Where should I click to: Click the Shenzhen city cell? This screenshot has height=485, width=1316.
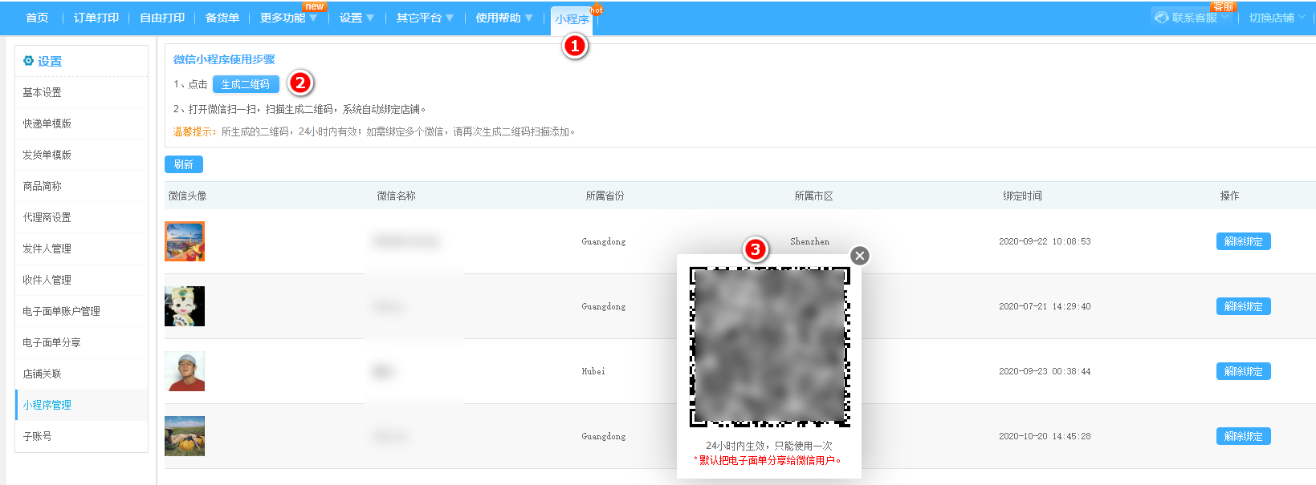click(809, 241)
